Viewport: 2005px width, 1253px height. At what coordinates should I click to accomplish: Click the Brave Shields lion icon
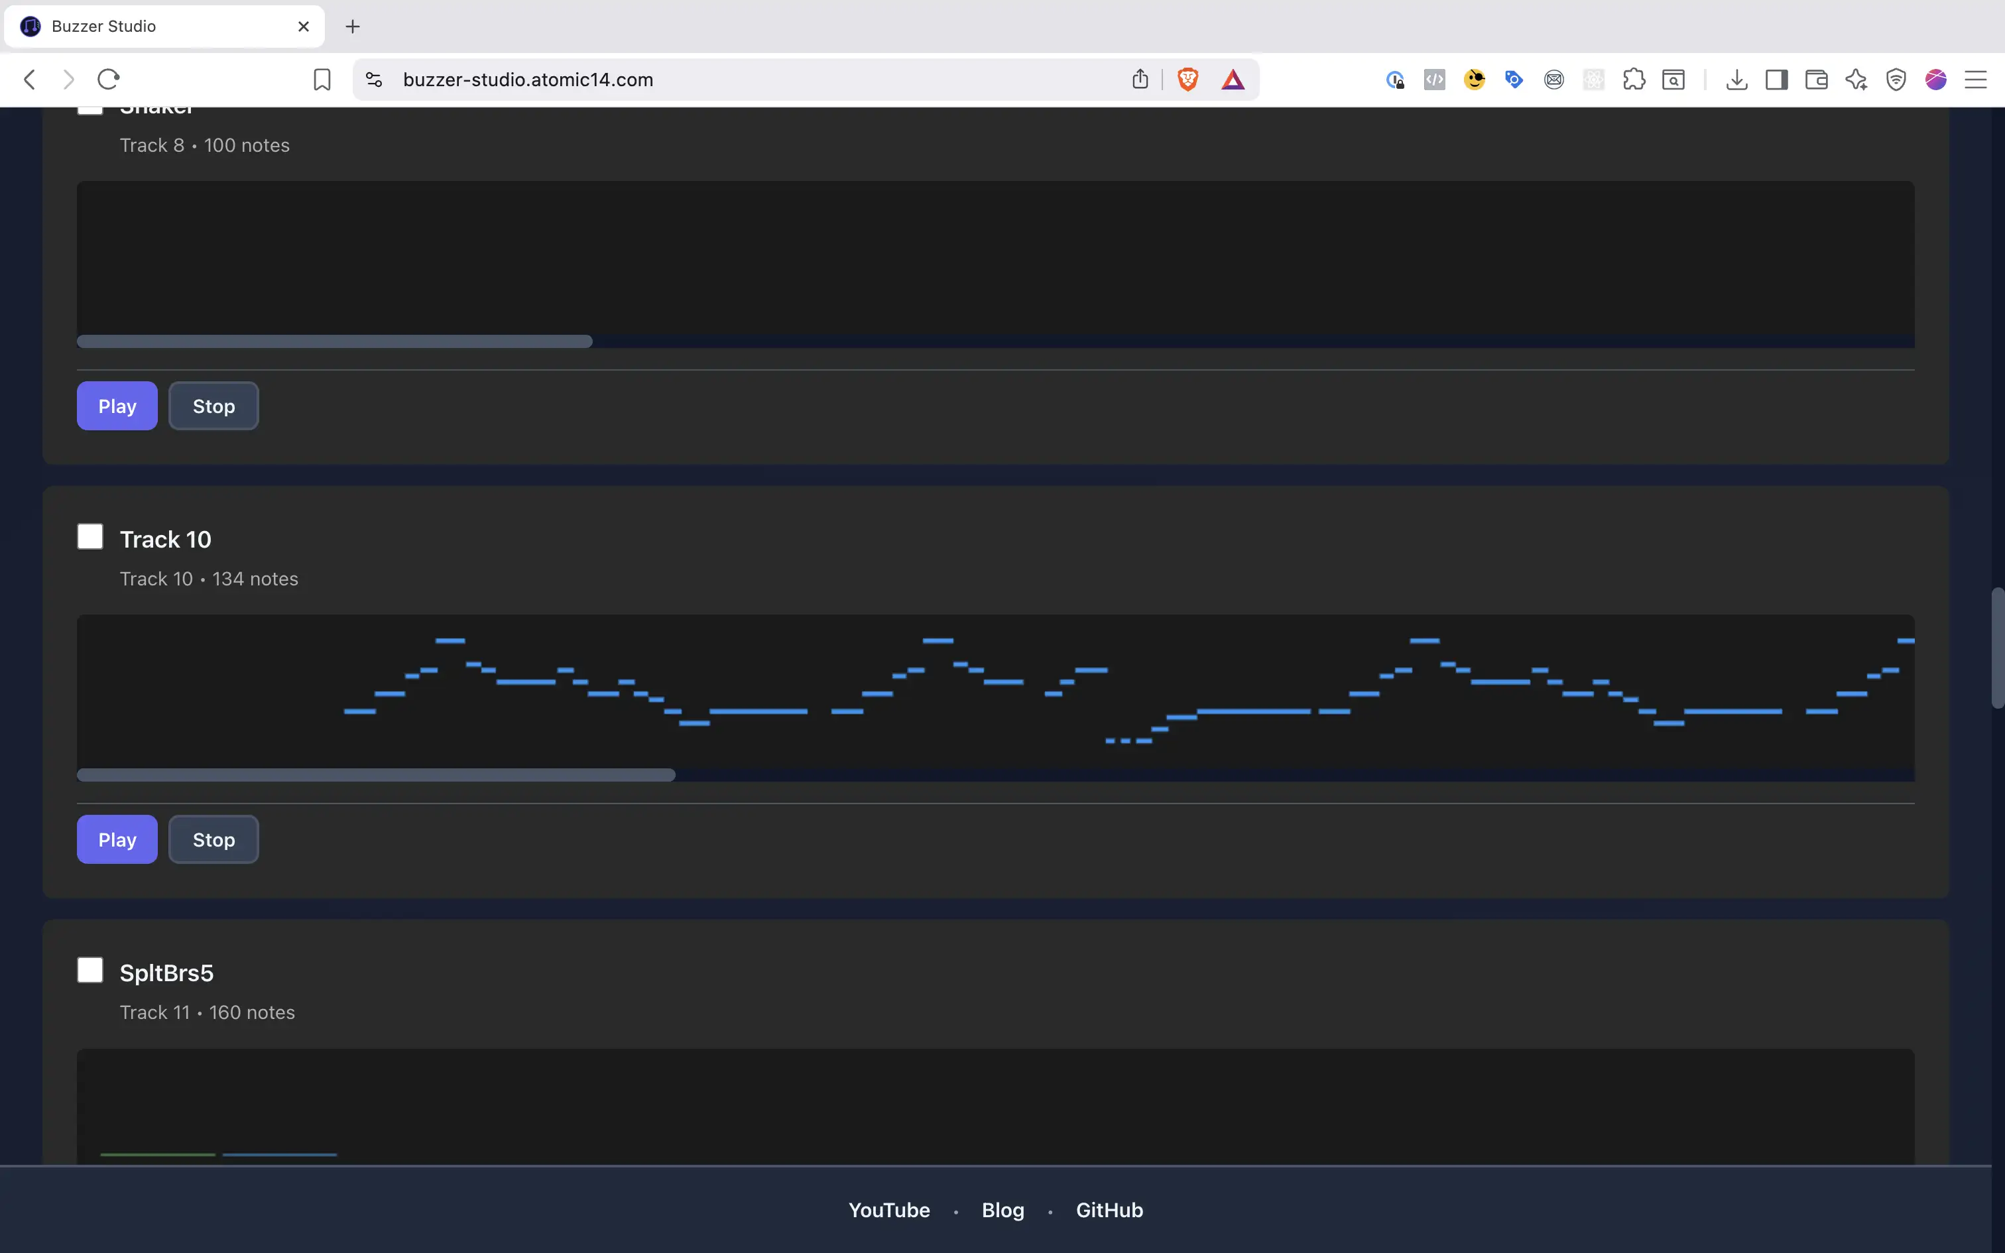(x=1187, y=80)
